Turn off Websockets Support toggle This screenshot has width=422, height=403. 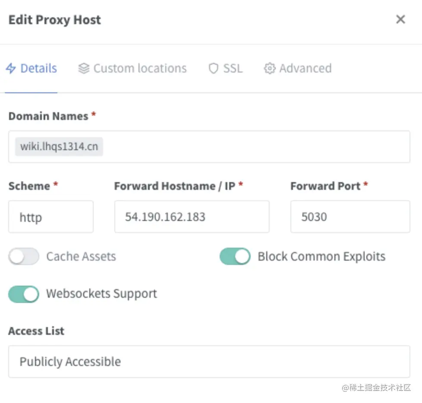[24, 294]
